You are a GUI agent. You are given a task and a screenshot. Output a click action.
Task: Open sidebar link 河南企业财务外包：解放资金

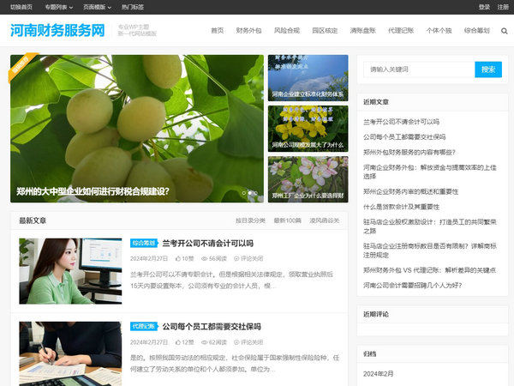(430, 172)
